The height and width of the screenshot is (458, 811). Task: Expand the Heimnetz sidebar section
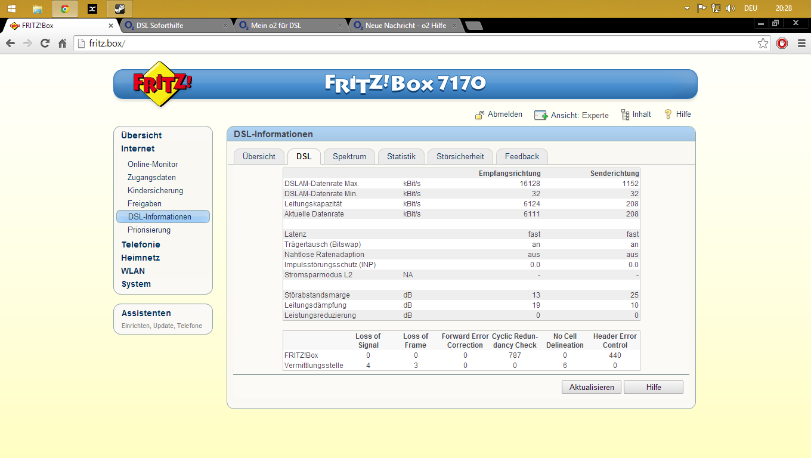[x=140, y=258]
